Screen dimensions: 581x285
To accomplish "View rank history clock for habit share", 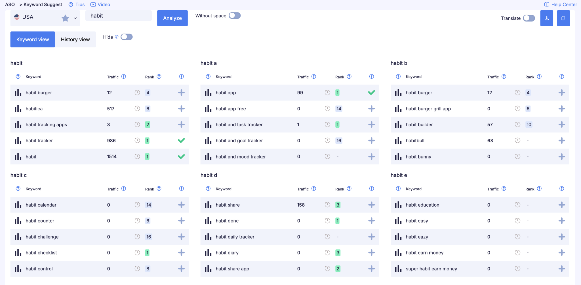I will click(x=327, y=205).
